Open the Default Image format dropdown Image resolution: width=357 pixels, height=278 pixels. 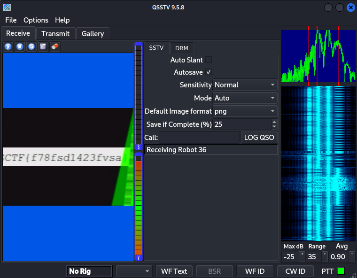(245, 111)
